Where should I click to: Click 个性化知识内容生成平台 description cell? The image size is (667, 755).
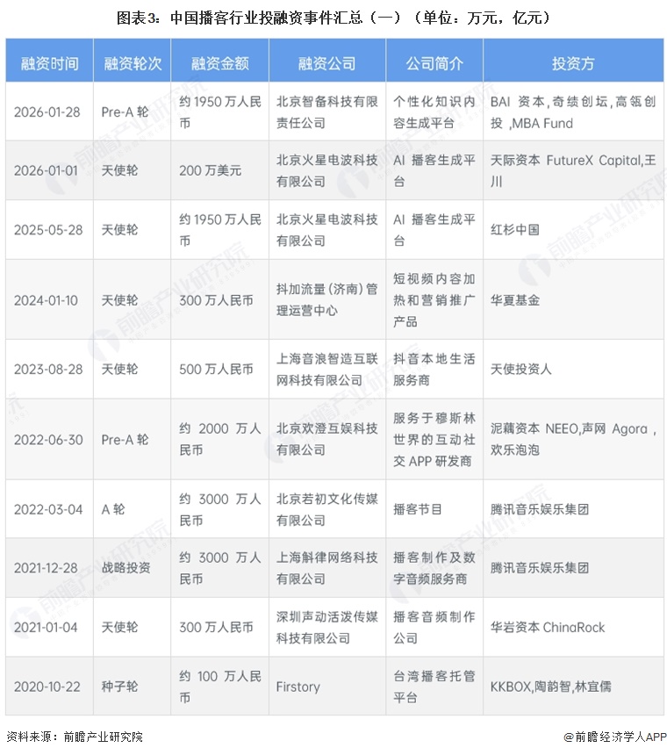coord(434,112)
